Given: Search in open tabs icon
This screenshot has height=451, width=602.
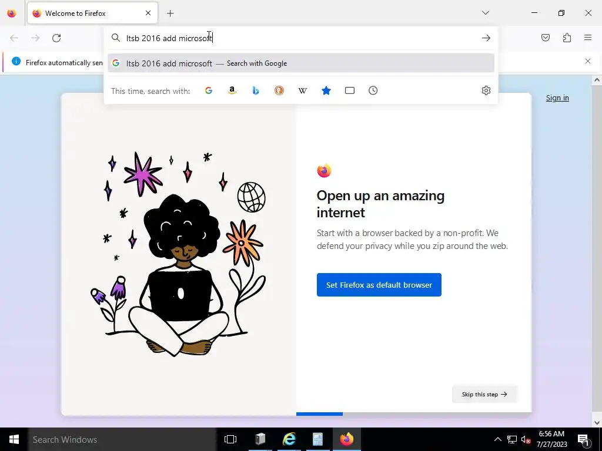Looking at the screenshot, I should click(350, 90).
